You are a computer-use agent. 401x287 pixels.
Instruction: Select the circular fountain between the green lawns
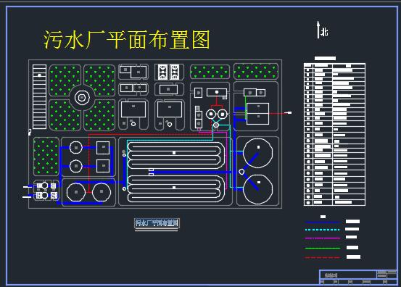(82, 97)
